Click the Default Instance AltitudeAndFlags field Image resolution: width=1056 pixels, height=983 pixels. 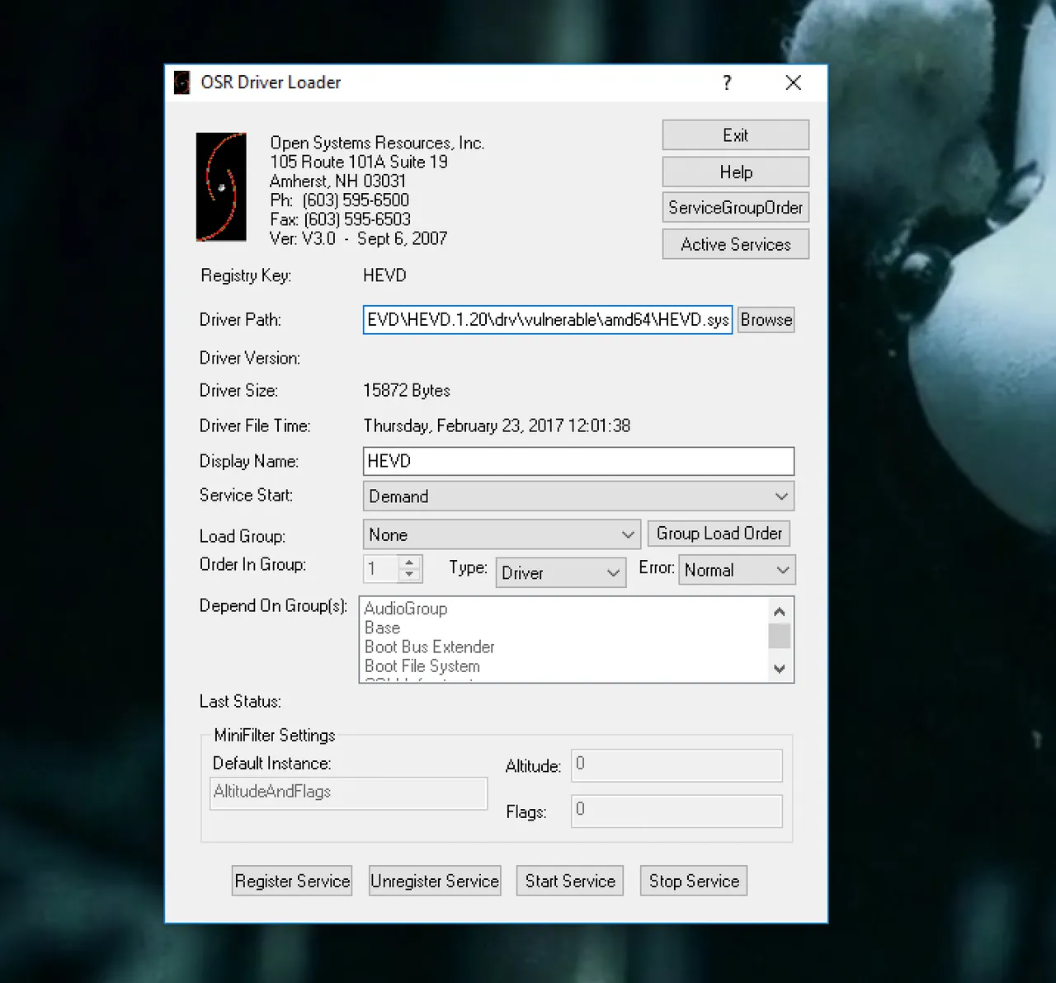click(349, 793)
